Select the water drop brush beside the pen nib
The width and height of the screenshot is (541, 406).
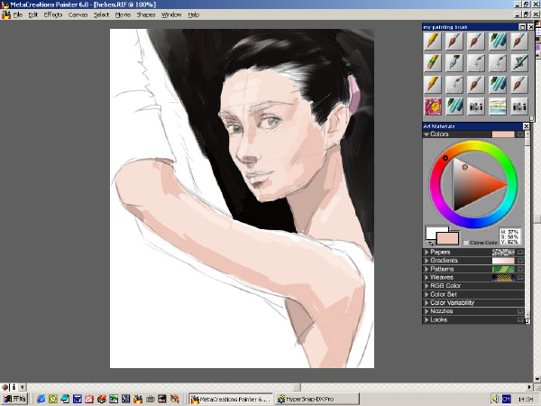476,63
